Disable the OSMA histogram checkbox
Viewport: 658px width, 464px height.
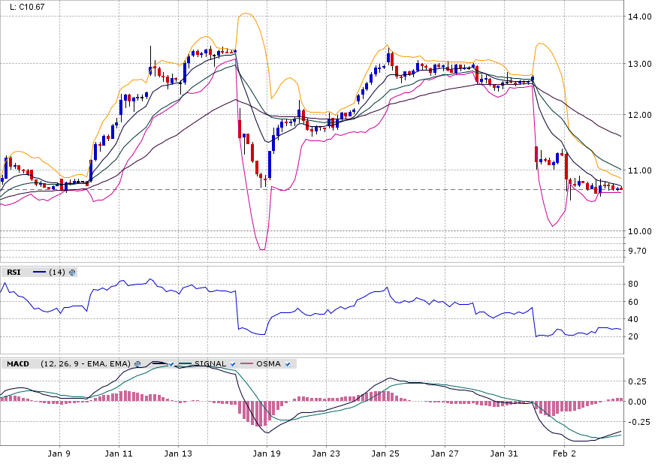coord(288,364)
